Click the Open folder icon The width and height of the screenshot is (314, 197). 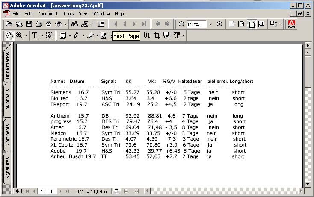coord(9,24)
